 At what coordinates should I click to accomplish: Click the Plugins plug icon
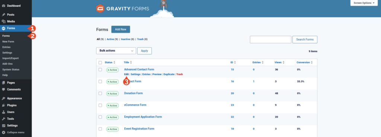point(4,105)
